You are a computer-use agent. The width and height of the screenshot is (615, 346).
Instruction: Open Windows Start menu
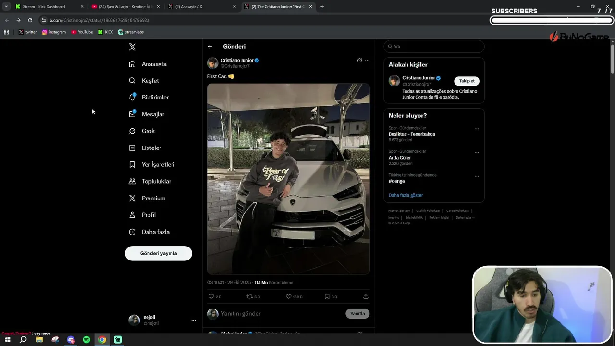point(7,340)
